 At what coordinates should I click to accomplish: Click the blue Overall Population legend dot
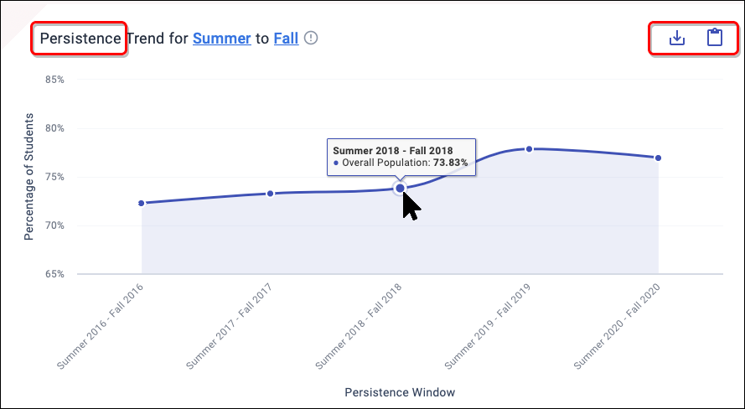337,163
